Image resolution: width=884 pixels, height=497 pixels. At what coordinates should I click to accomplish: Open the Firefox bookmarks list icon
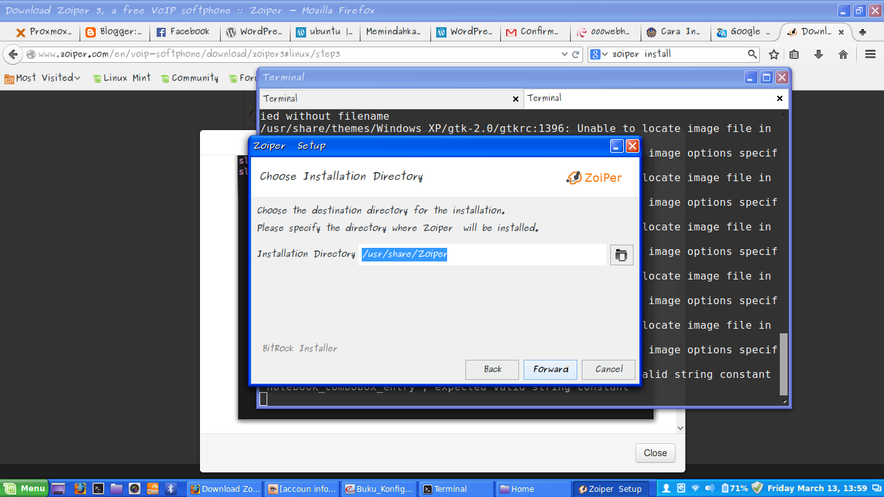click(x=795, y=54)
